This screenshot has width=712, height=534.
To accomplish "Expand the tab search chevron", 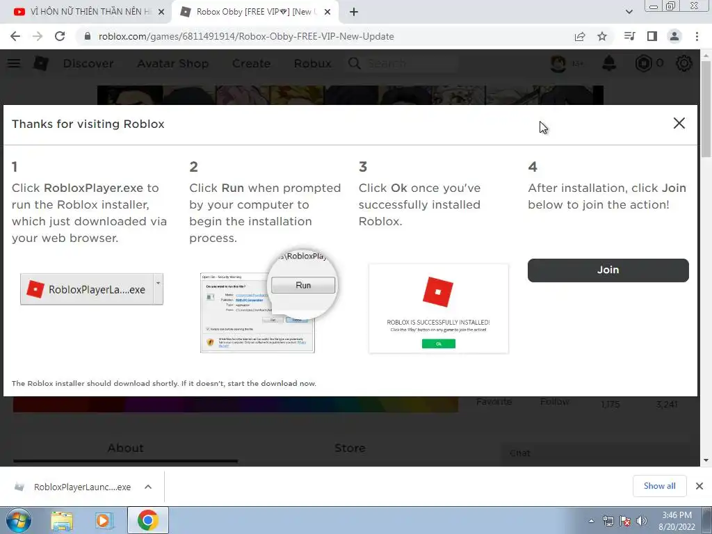I will click(629, 13).
